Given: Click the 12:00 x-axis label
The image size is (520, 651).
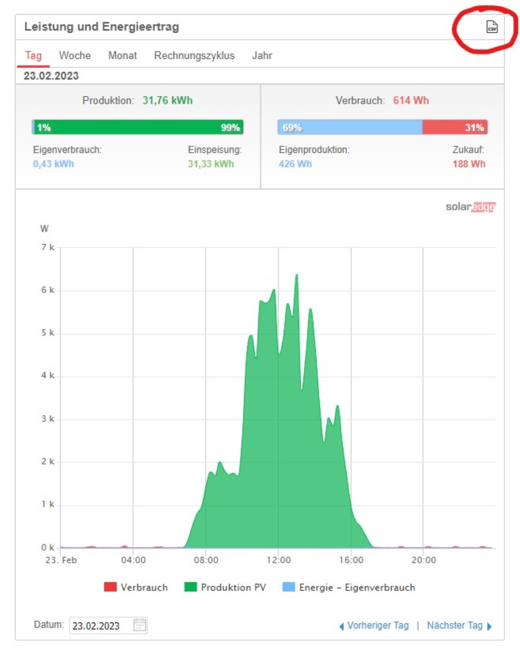Looking at the screenshot, I should pyautogui.click(x=279, y=560).
